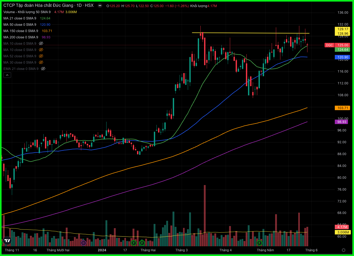
Task: Open the chart settings gear icon
Action: [343, 250]
